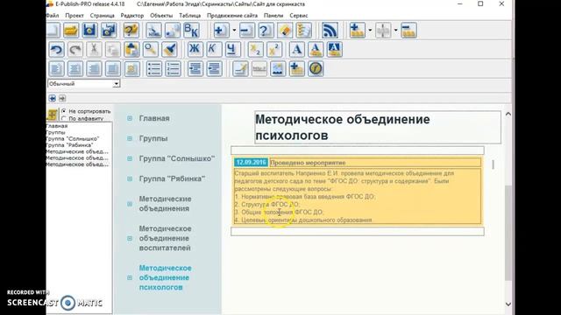Screen dimensions: 561x315
Task: Open the font settings A icon
Action: coord(296,50)
